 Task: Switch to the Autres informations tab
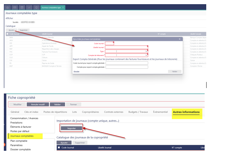coord(186,112)
